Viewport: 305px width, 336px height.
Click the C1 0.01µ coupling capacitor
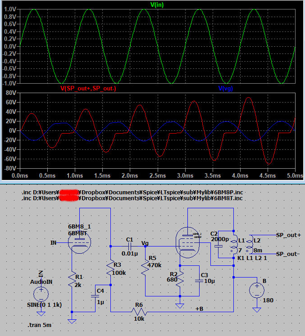point(130,246)
